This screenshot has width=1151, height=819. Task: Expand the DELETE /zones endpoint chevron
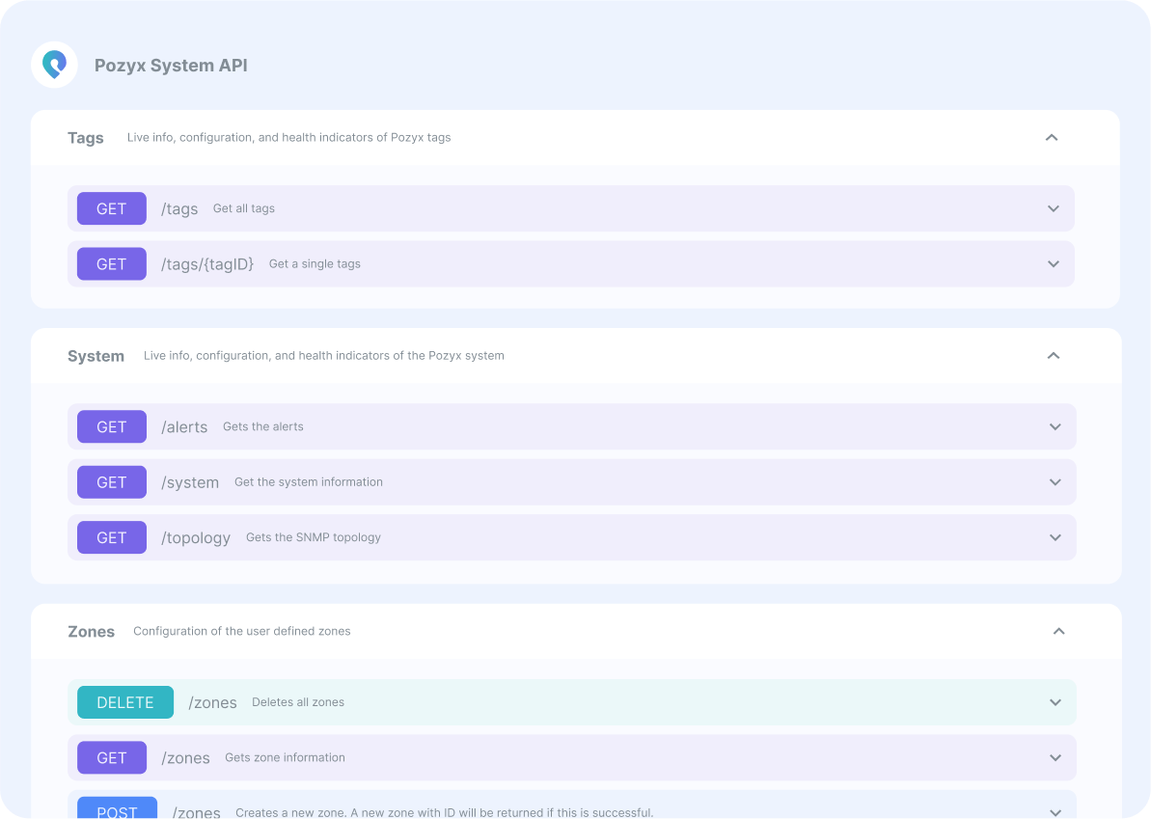tap(1055, 702)
